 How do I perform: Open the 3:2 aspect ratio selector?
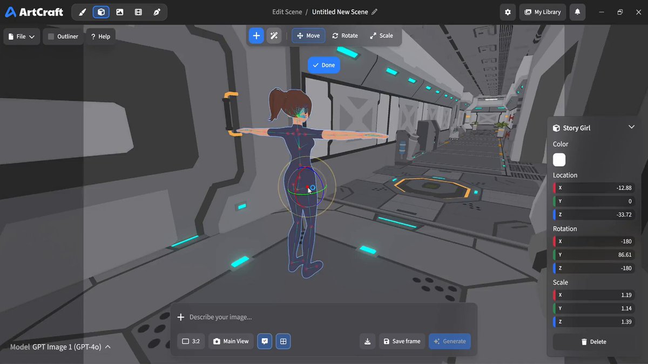pyautogui.click(x=191, y=341)
